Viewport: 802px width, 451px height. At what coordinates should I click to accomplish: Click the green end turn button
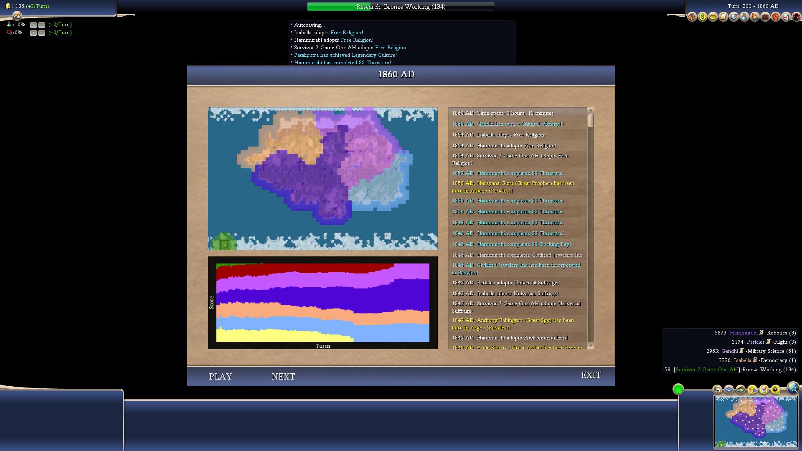678,389
